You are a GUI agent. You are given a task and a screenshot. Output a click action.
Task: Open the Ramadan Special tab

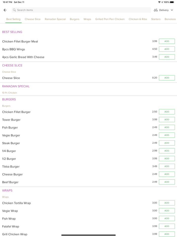55,19
